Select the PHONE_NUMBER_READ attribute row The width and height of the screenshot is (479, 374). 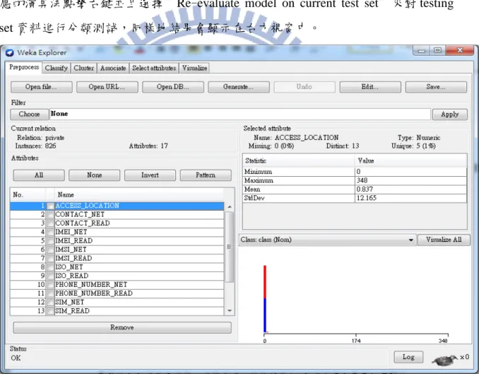point(117,293)
